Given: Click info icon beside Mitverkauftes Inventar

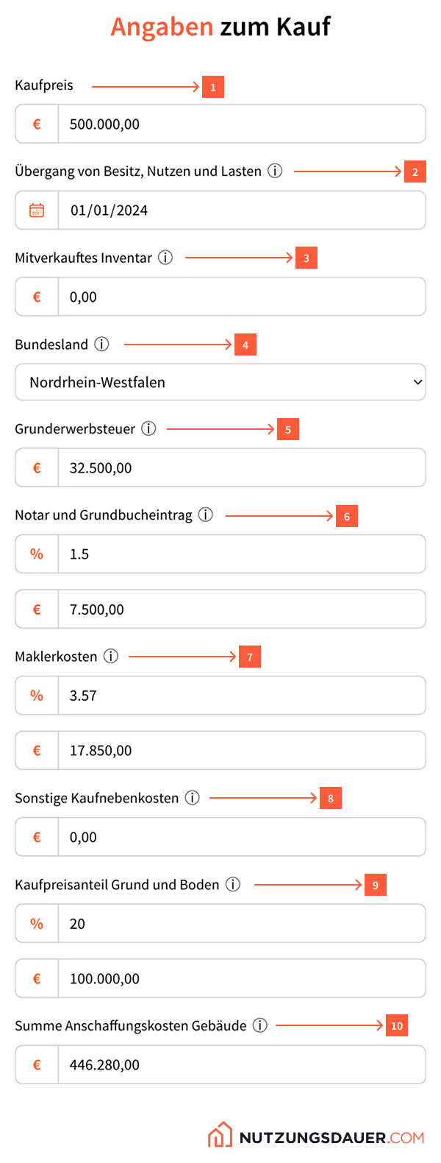Looking at the screenshot, I should (x=166, y=258).
